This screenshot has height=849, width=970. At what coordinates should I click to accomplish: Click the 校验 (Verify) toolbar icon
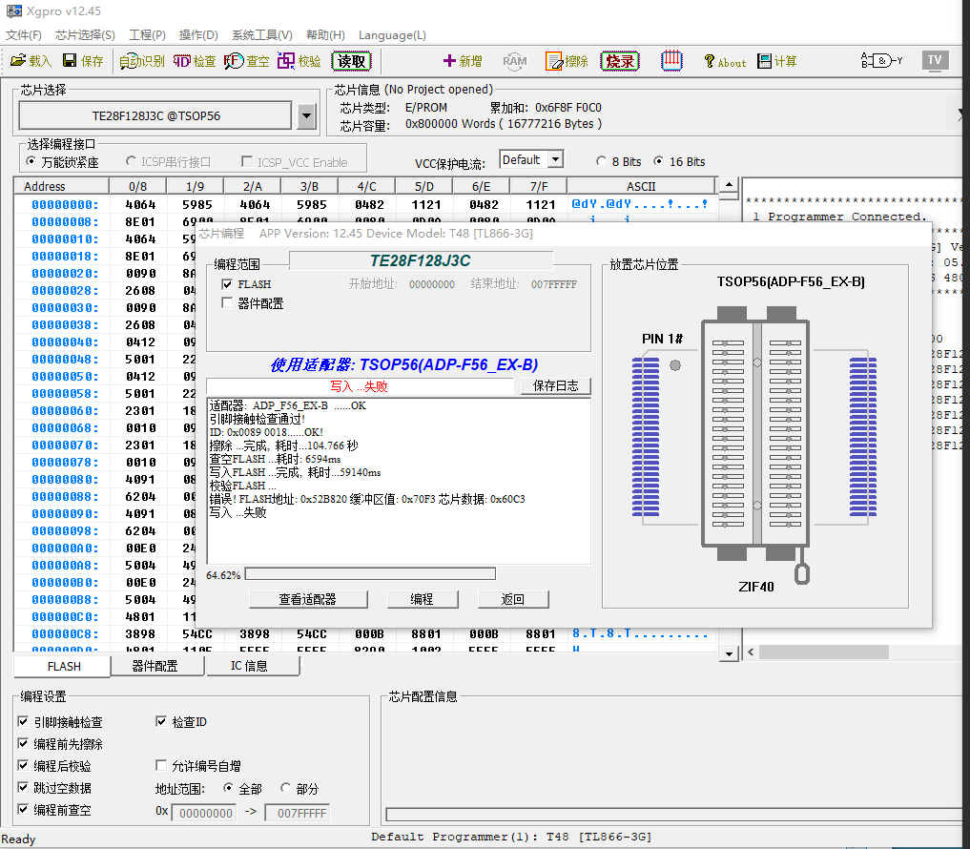click(299, 61)
